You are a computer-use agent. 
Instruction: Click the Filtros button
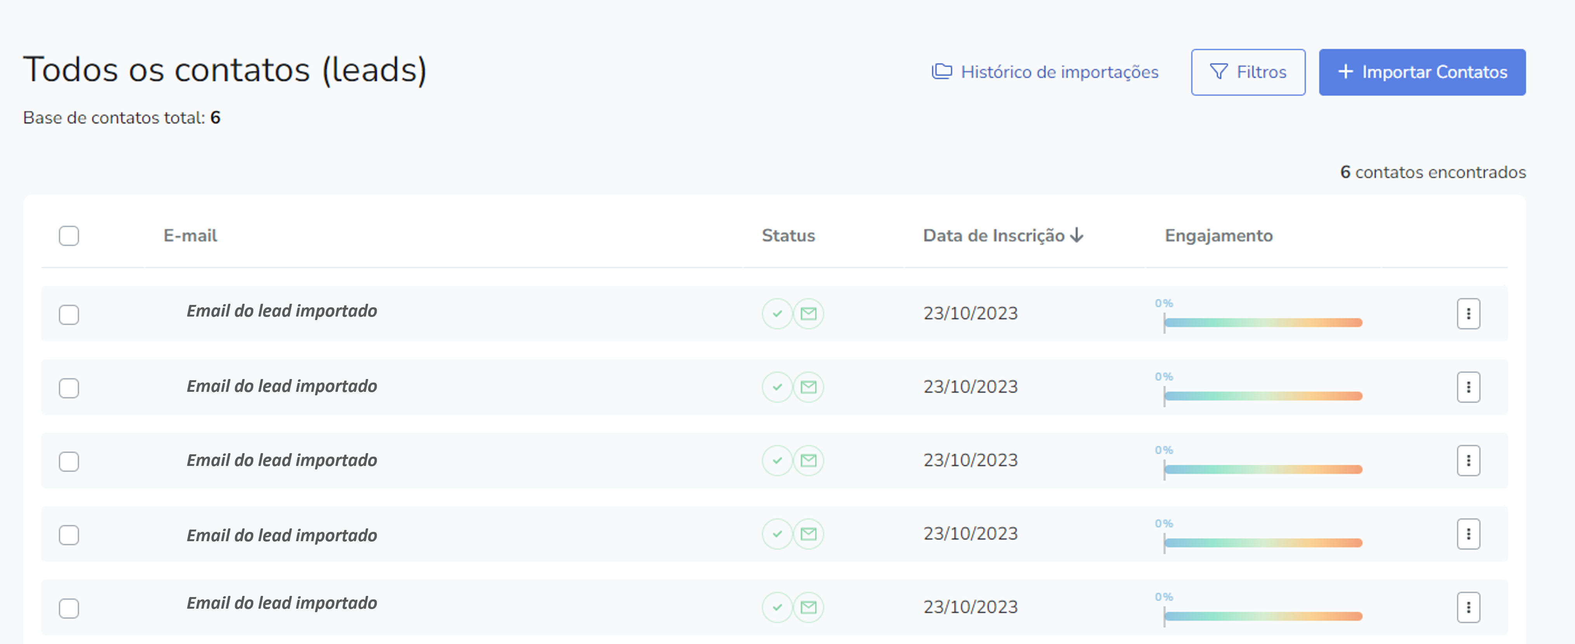[x=1248, y=72]
